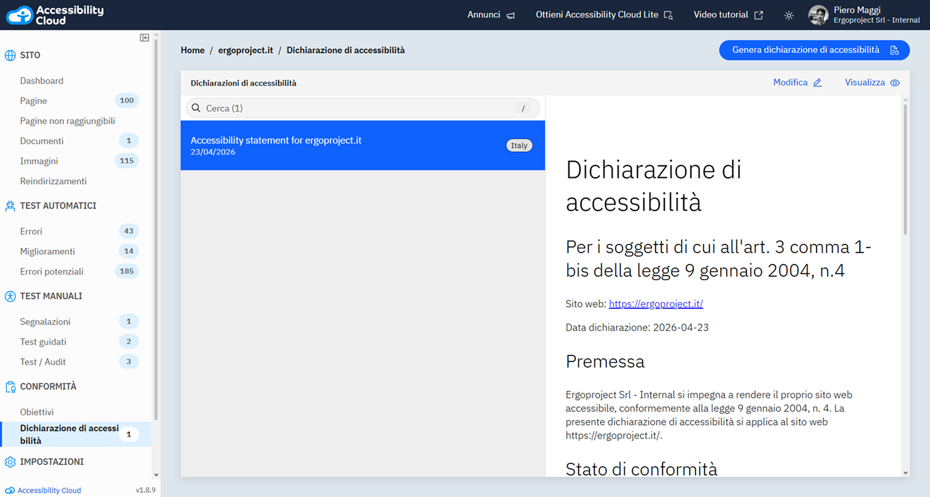This screenshot has width=930, height=497.
Task: Expand the IMPOSTAZIONI section heading
Action: pyautogui.click(x=52, y=462)
